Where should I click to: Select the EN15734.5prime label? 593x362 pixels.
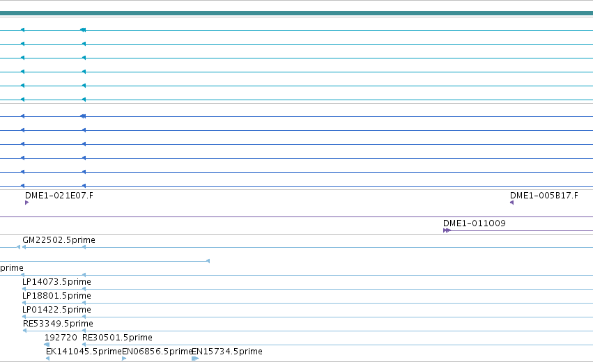[227, 352]
